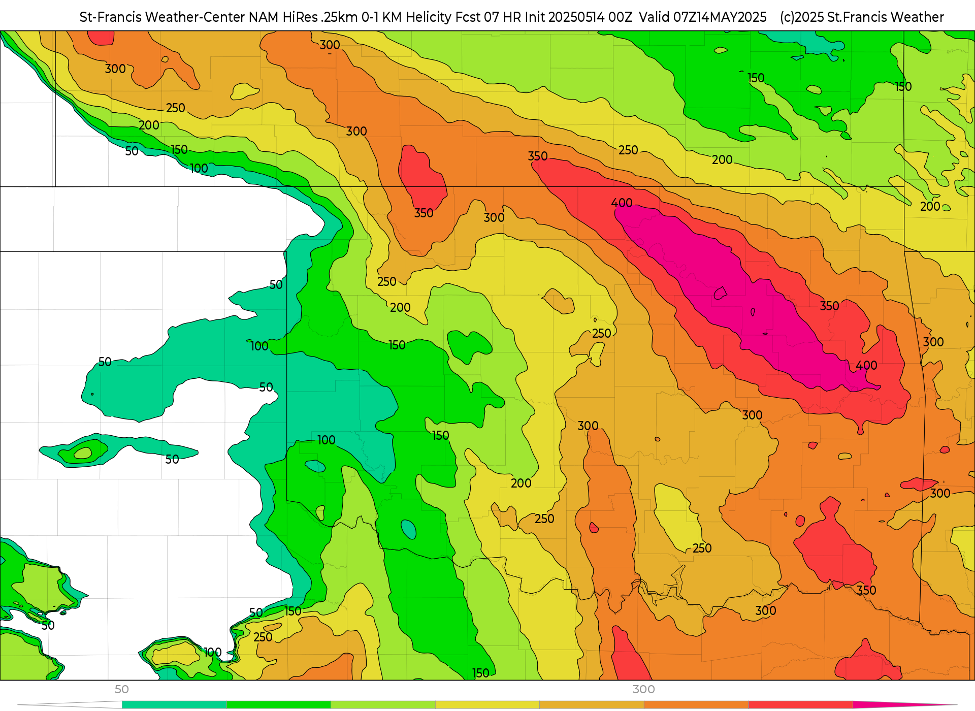The image size is (975, 711).
Task: Click 'Init 20250514 00Z' in the header
Action: click(578, 17)
